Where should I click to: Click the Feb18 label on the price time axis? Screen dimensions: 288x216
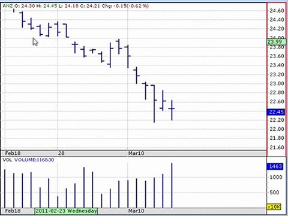click(13, 154)
